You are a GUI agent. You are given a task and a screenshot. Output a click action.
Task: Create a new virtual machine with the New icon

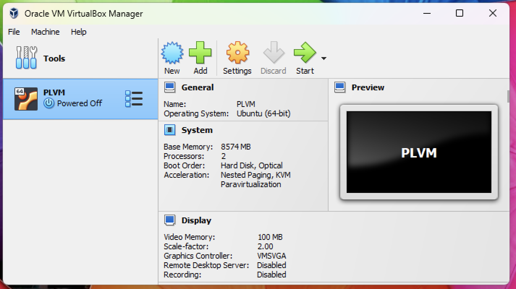click(x=172, y=52)
